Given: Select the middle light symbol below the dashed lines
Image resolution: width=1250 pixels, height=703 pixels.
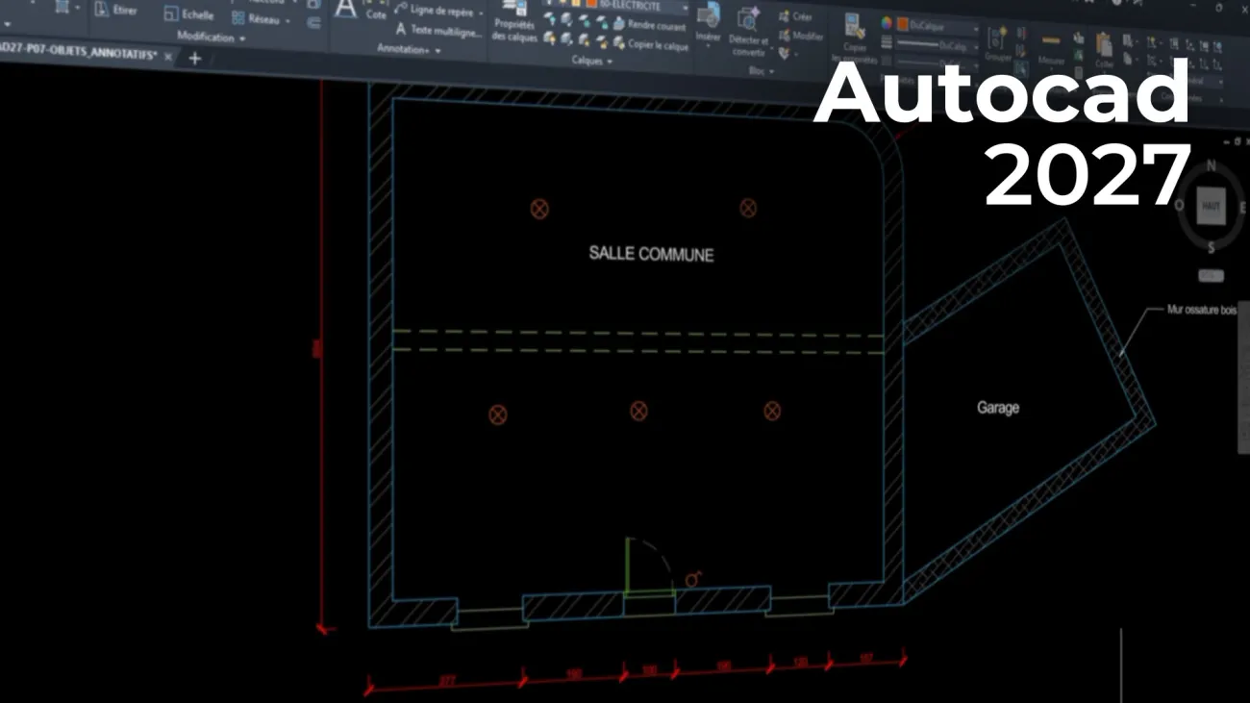Looking at the screenshot, I should (638, 412).
